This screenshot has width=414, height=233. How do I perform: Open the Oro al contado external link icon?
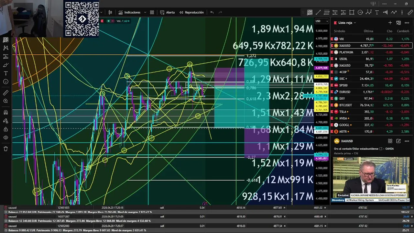click(381, 149)
